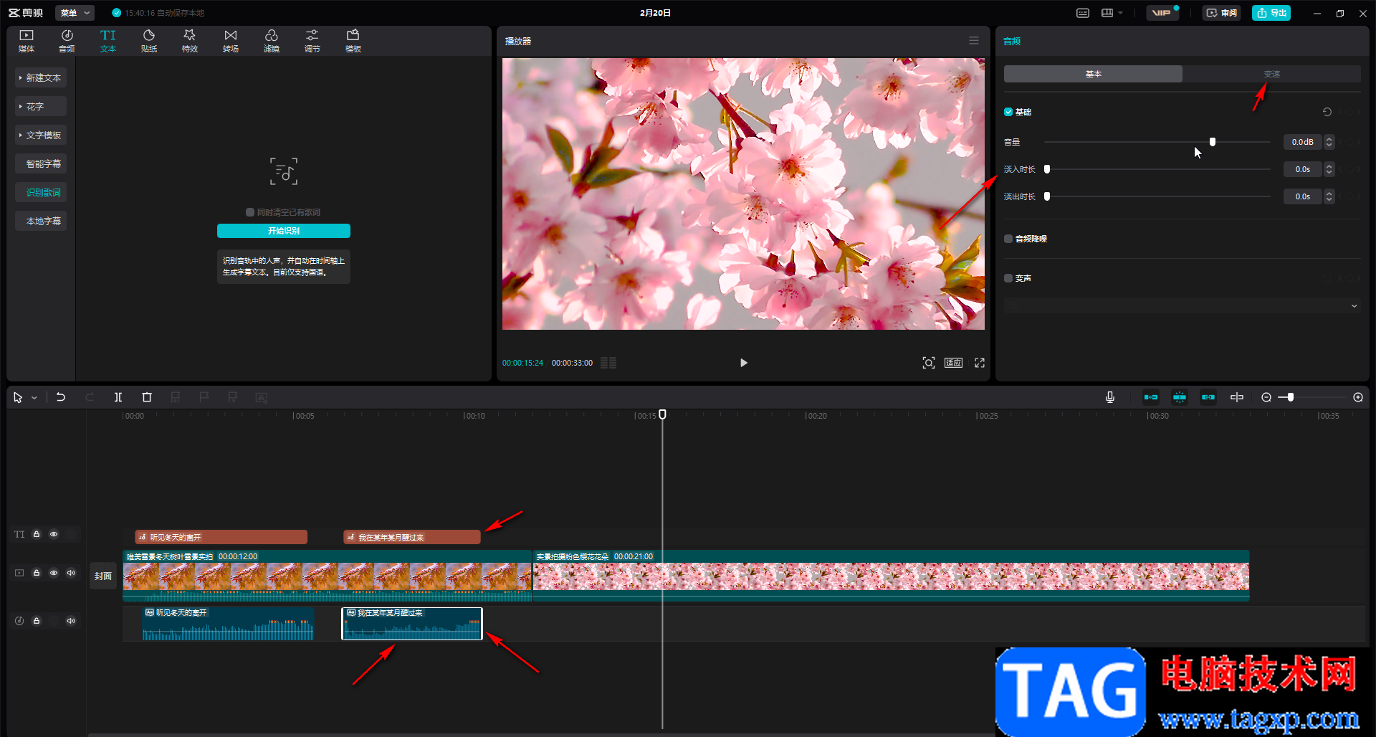Image resolution: width=1376 pixels, height=737 pixels.
Task: Split the clip at the playhead
Action: pyautogui.click(x=118, y=397)
